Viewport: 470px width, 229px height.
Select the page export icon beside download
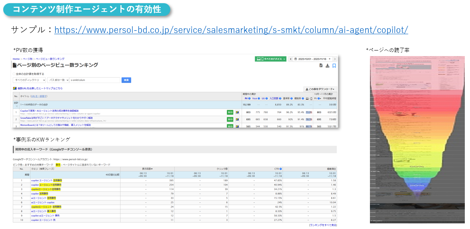[x=321, y=65]
